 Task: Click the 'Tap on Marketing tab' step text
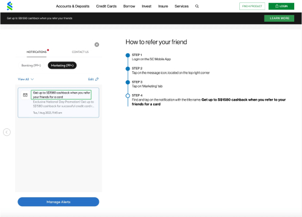click(x=147, y=86)
